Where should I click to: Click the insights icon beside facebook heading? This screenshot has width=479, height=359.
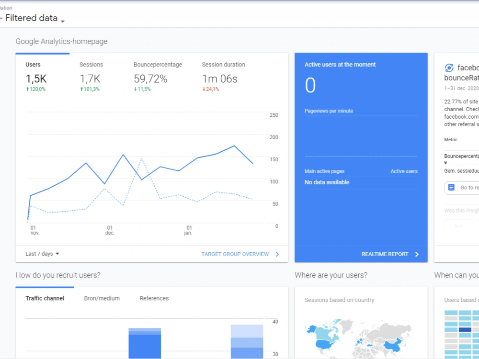coord(449,68)
